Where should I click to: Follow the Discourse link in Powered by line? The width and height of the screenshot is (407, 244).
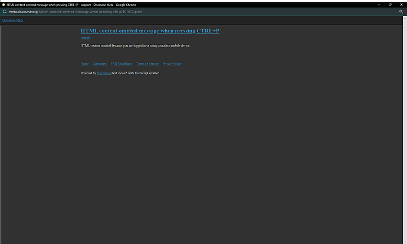104,74
